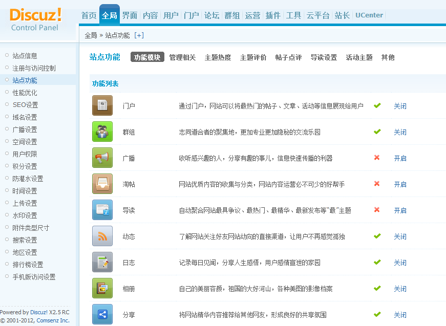The image size is (446, 326).
Task: Open 防灌水设置 in the sidebar
Action: point(28,179)
